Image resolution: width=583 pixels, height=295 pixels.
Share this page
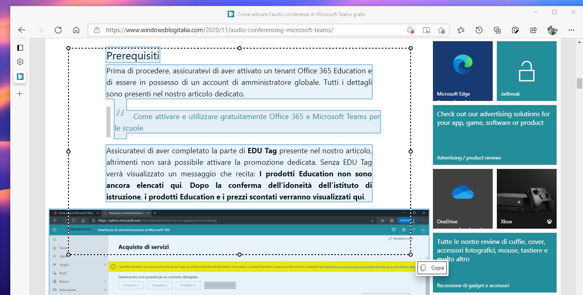pos(534,30)
